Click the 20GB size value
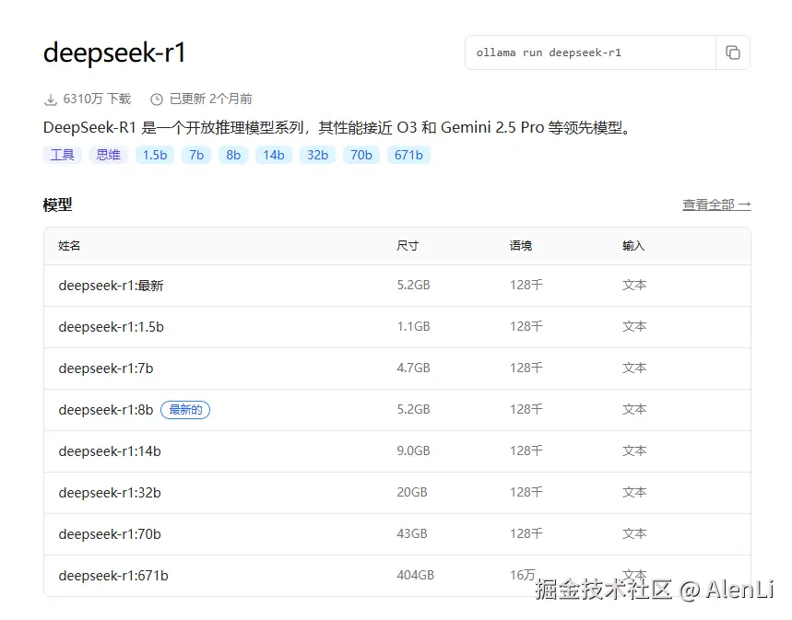Viewport: 792px width, 620px height. [x=412, y=492]
